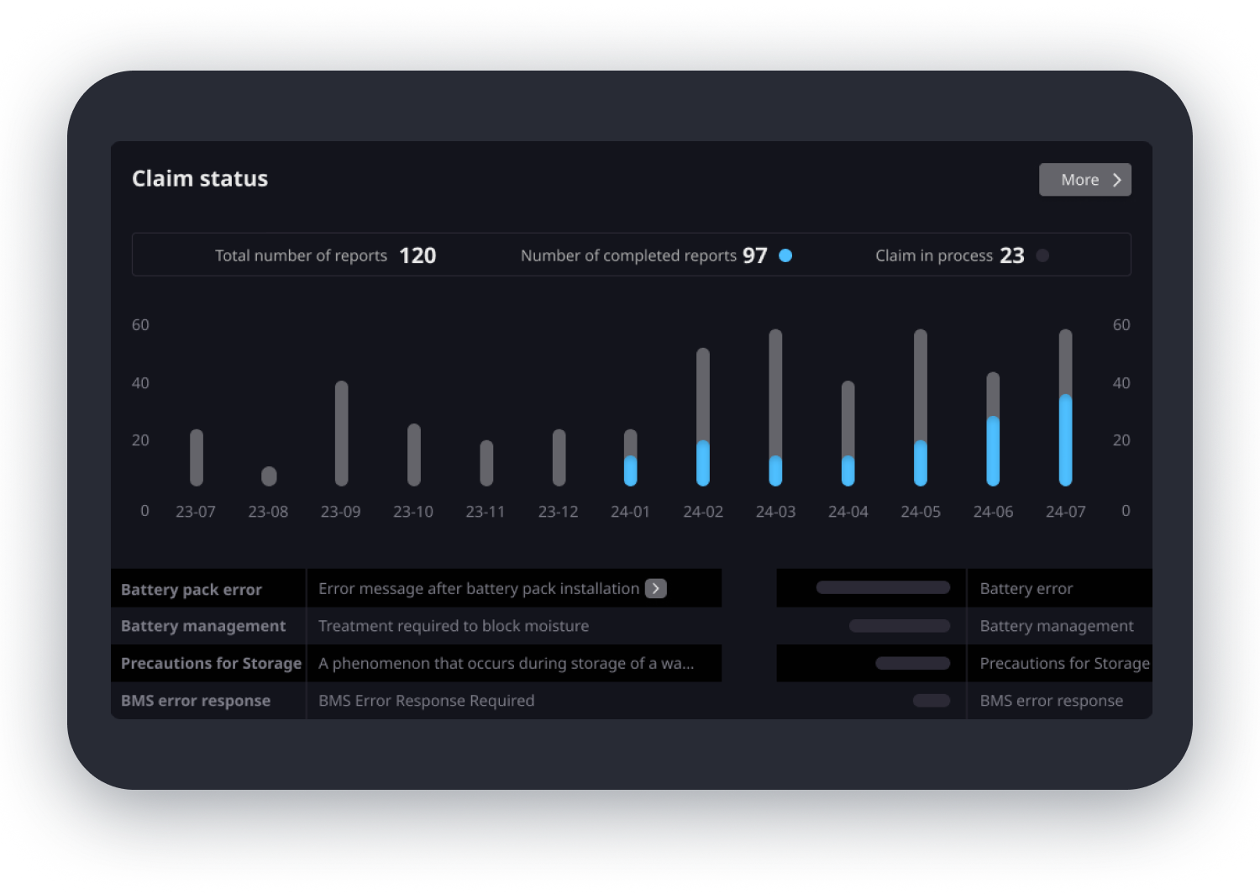Screen dimensions: 1260x894
Task: Click the Total number of reports value 120
Action: click(417, 255)
